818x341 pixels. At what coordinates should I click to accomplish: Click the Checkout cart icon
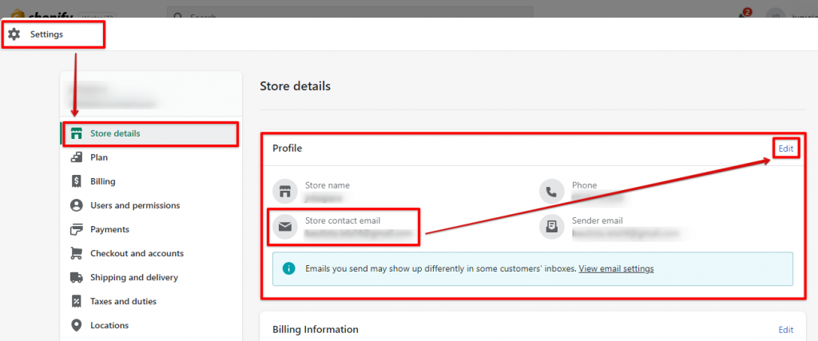click(x=77, y=253)
